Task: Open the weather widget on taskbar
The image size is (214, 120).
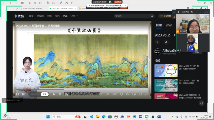Action: tap(7, 116)
